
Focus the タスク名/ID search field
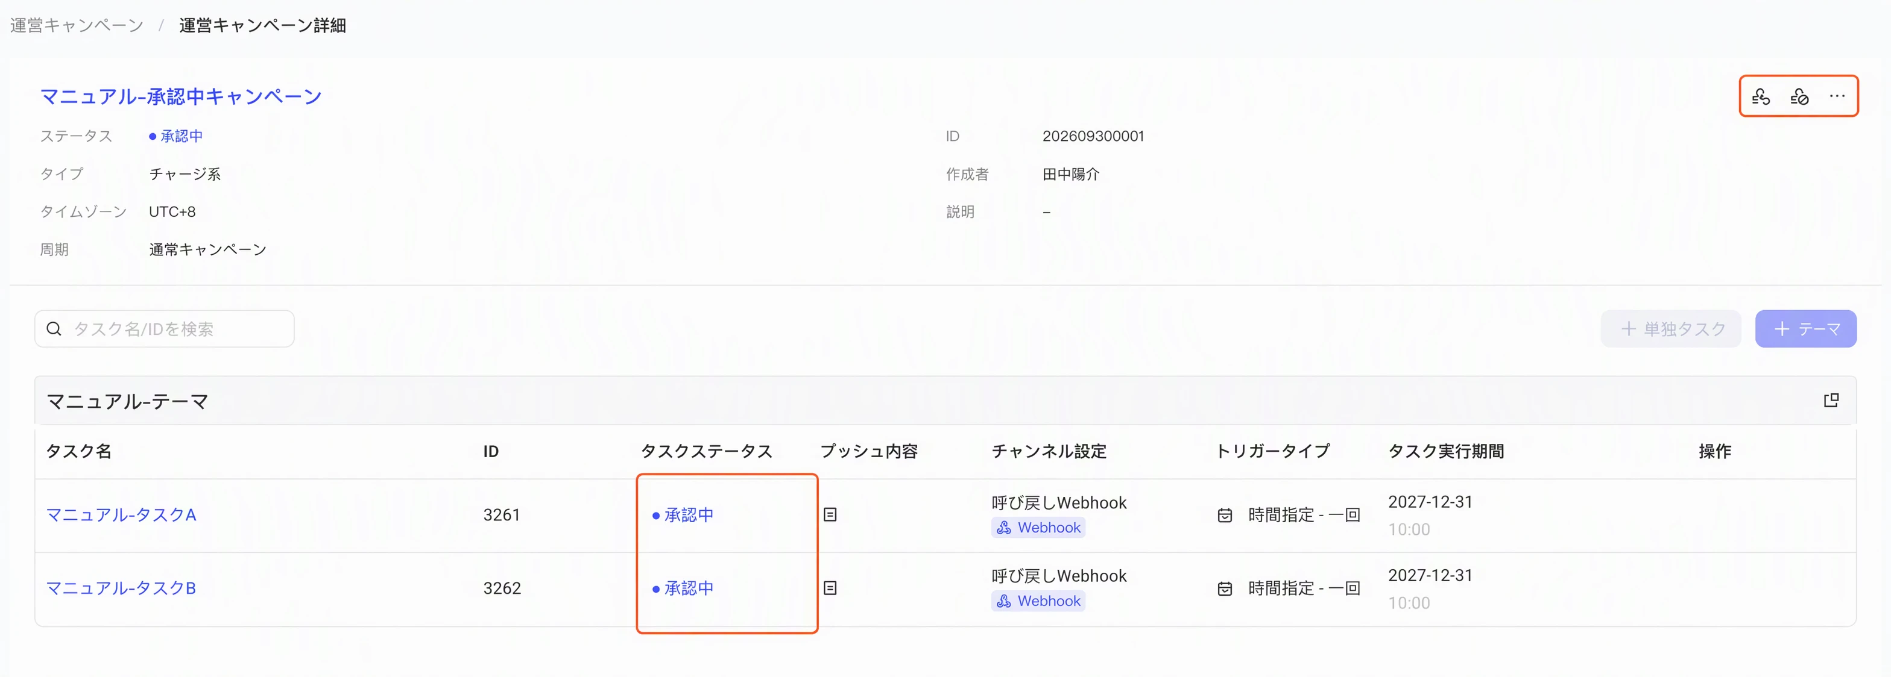[x=165, y=329]
